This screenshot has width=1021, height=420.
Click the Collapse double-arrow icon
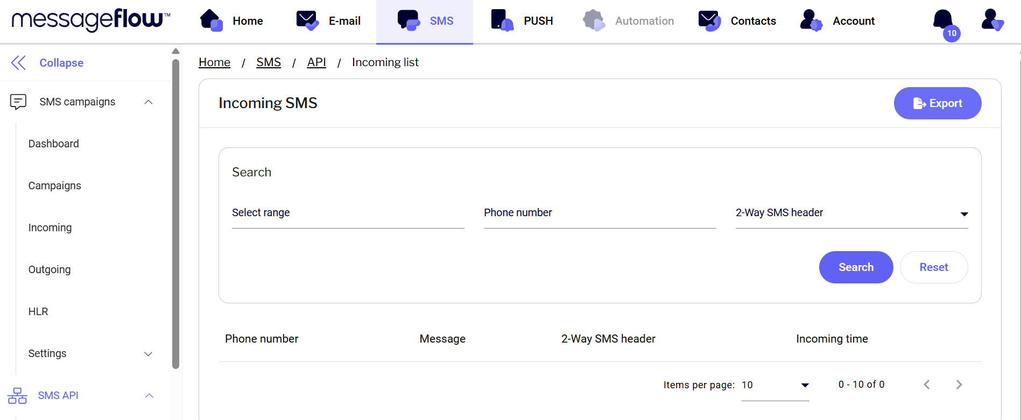tap(18, 63)
